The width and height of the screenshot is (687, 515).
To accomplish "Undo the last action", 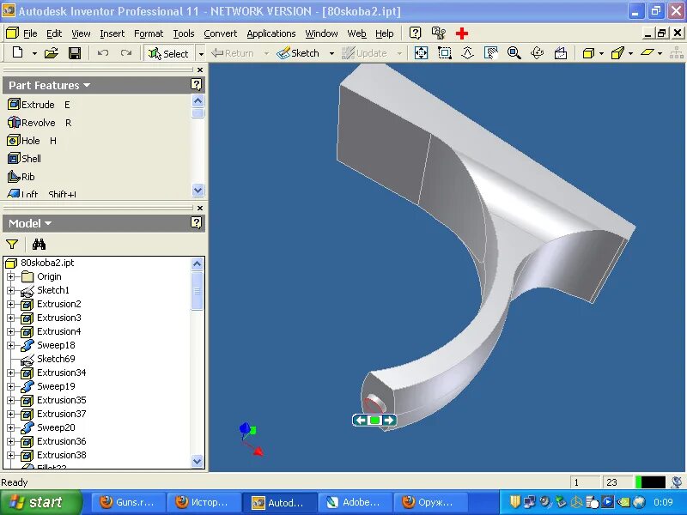I will tap(103, 53).
